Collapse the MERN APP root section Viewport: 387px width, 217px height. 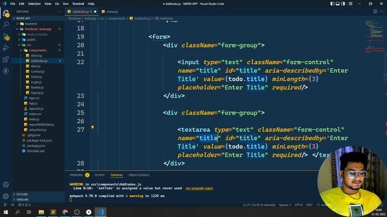[x=23, y=18]
